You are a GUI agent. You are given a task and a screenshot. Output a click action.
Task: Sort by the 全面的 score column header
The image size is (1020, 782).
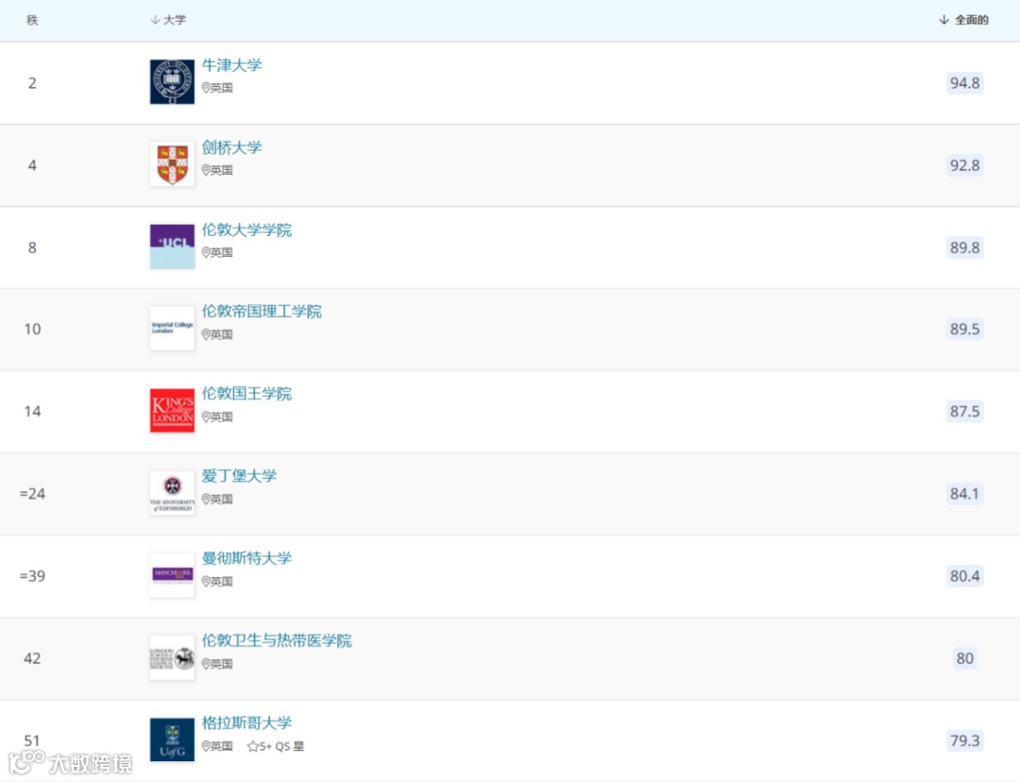(x=963, y=20)
